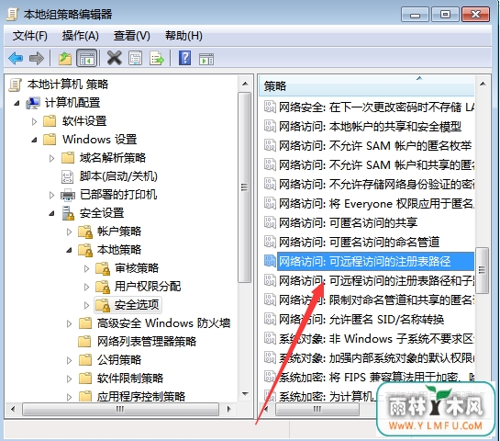Expand the 审核策略 tree node

click(86, 268)
